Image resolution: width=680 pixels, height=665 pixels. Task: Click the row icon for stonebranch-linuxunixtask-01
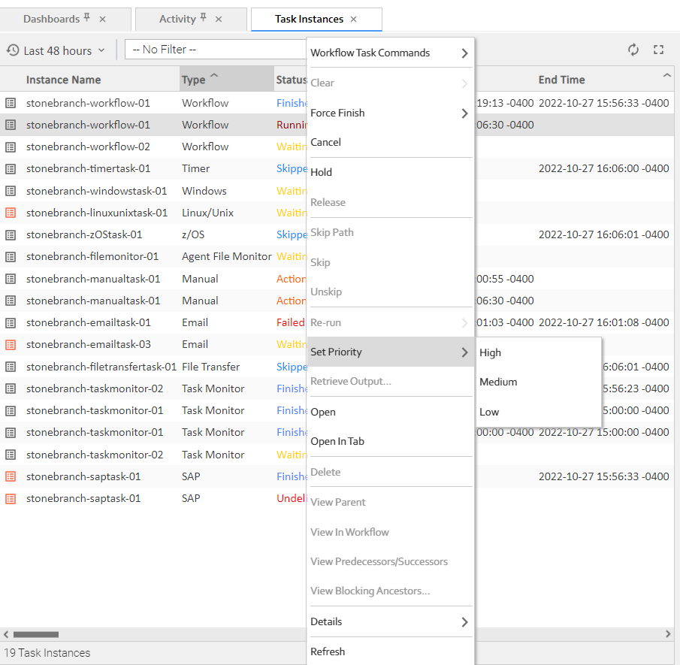click(x=11, y=213)
